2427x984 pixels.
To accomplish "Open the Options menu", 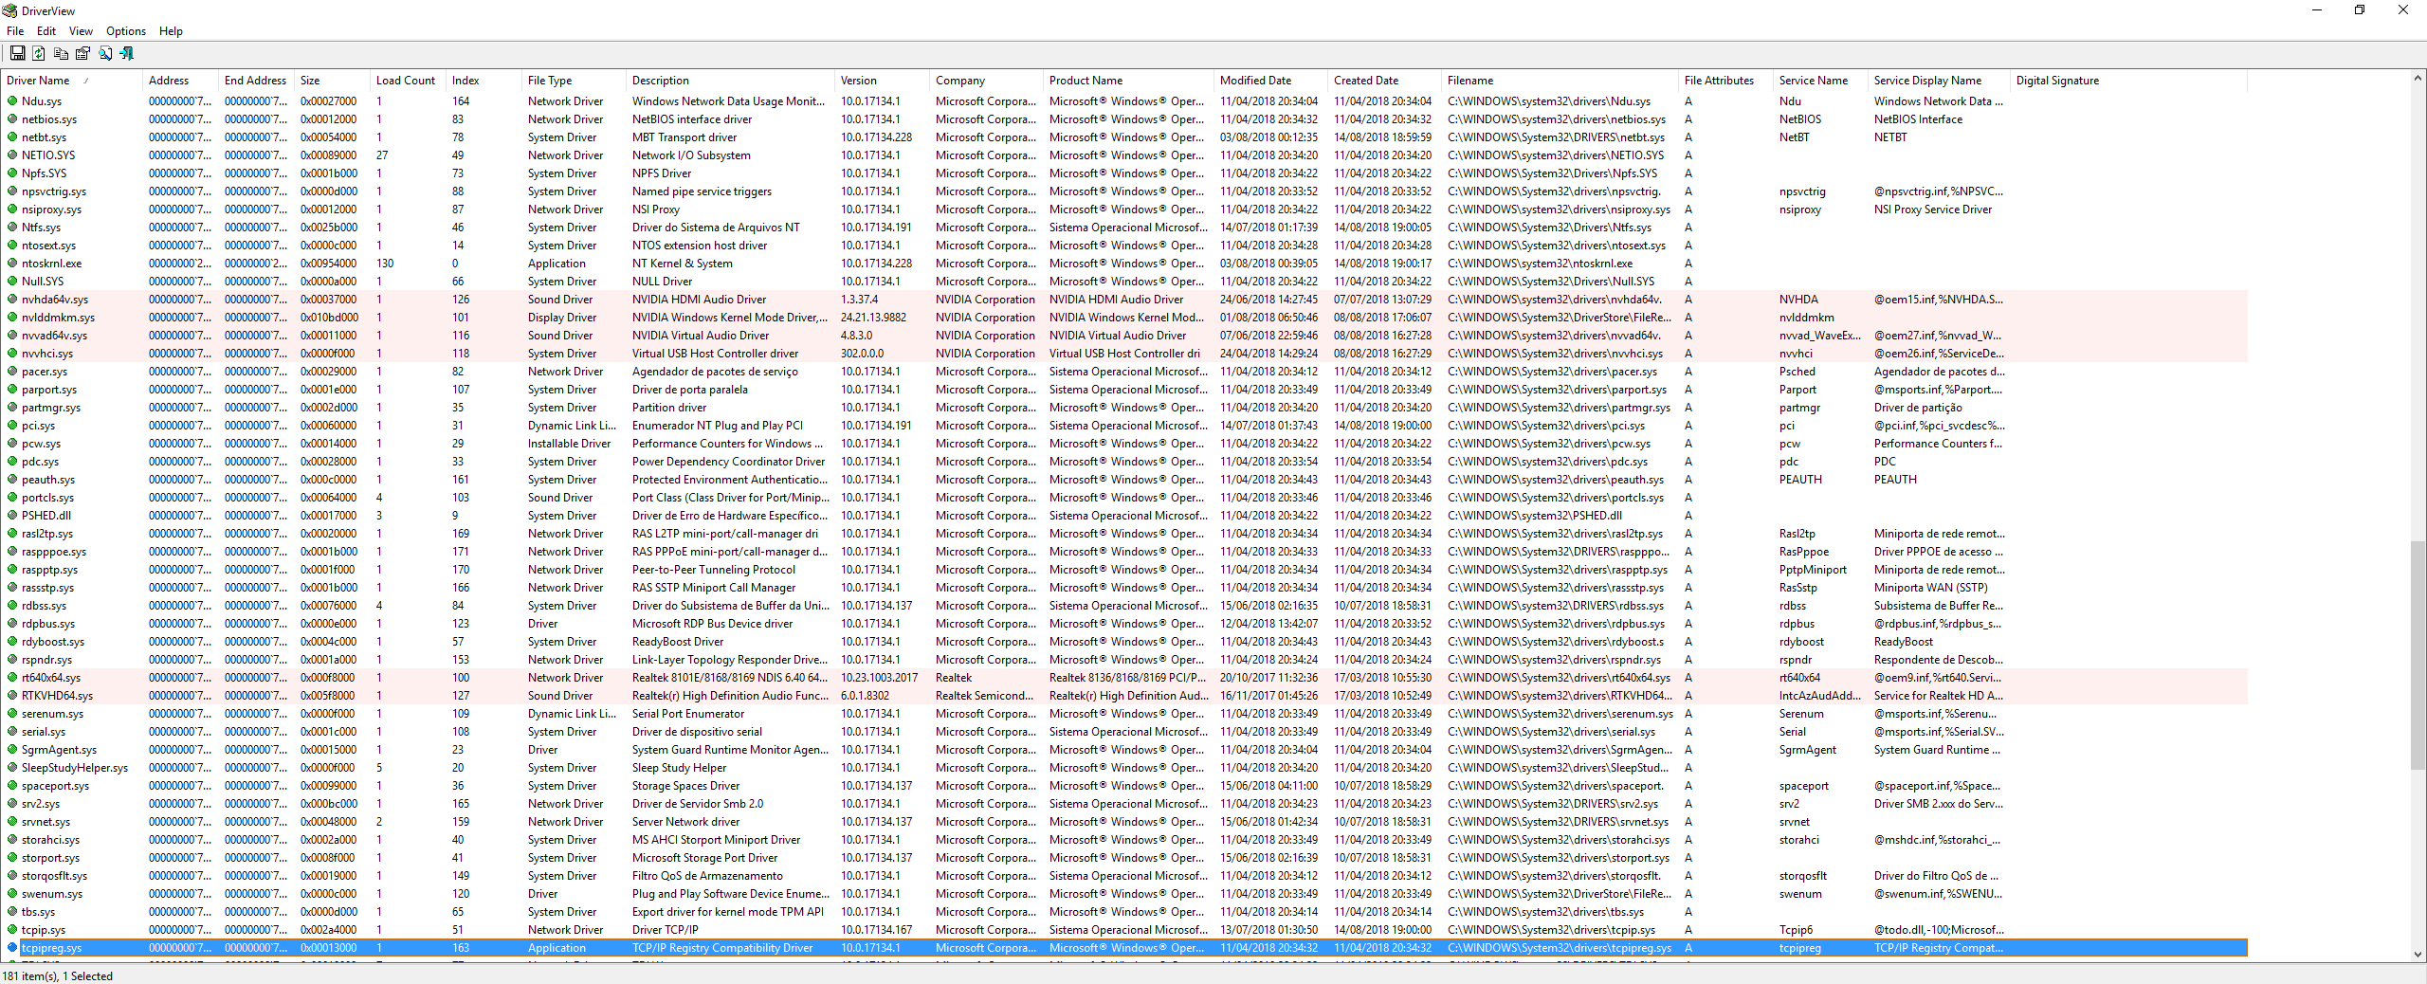I will point(126,31).
